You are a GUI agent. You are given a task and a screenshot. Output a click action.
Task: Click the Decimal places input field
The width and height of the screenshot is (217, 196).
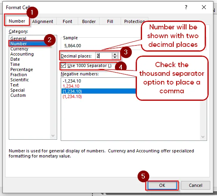tap(104, 56)
